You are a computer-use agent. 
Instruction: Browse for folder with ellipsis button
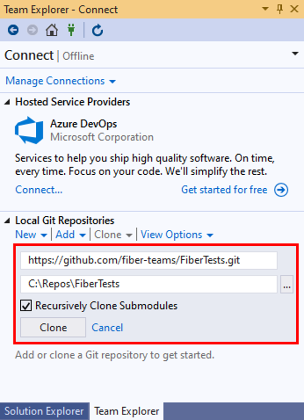[x=287, y=284]
